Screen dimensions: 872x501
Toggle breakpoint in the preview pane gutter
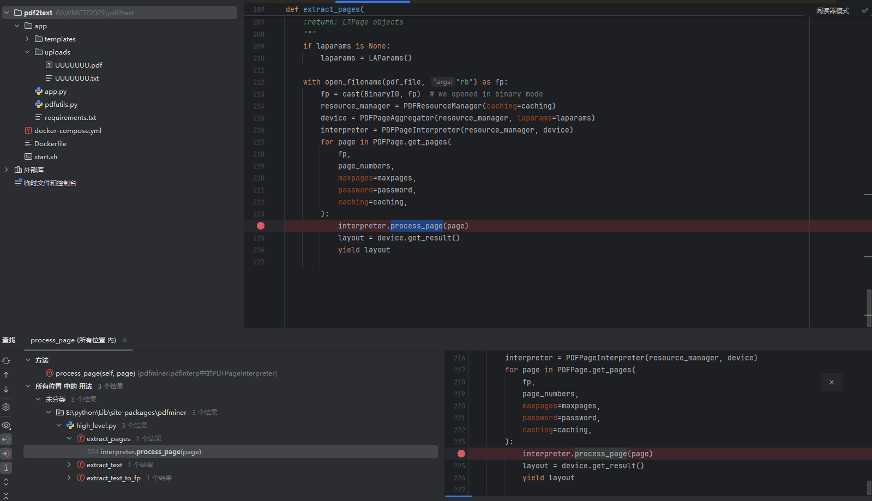coord(461,454)
